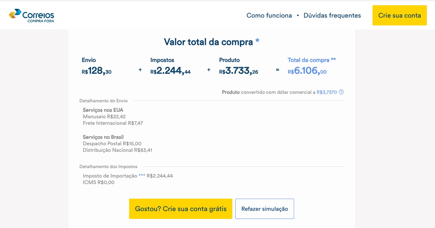Click the total value R$6.106,00
The height and width of the screenshot is (228, 435).
[x=307, y=71]
